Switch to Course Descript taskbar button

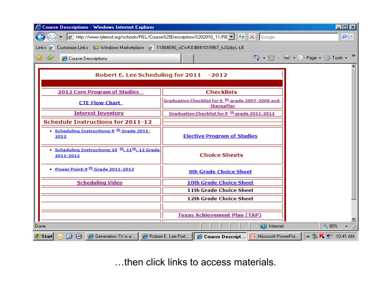(x=220, y=237)
